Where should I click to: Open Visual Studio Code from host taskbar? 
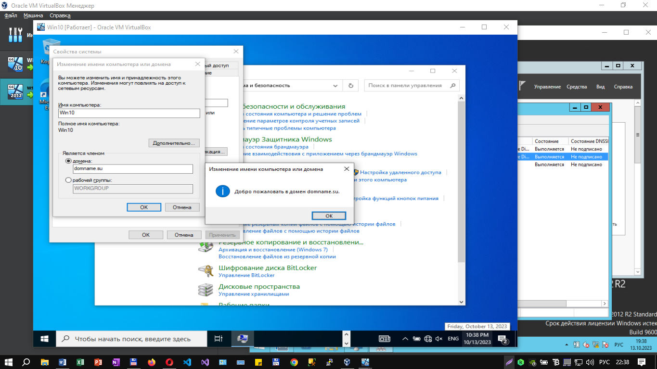(187, 362)
